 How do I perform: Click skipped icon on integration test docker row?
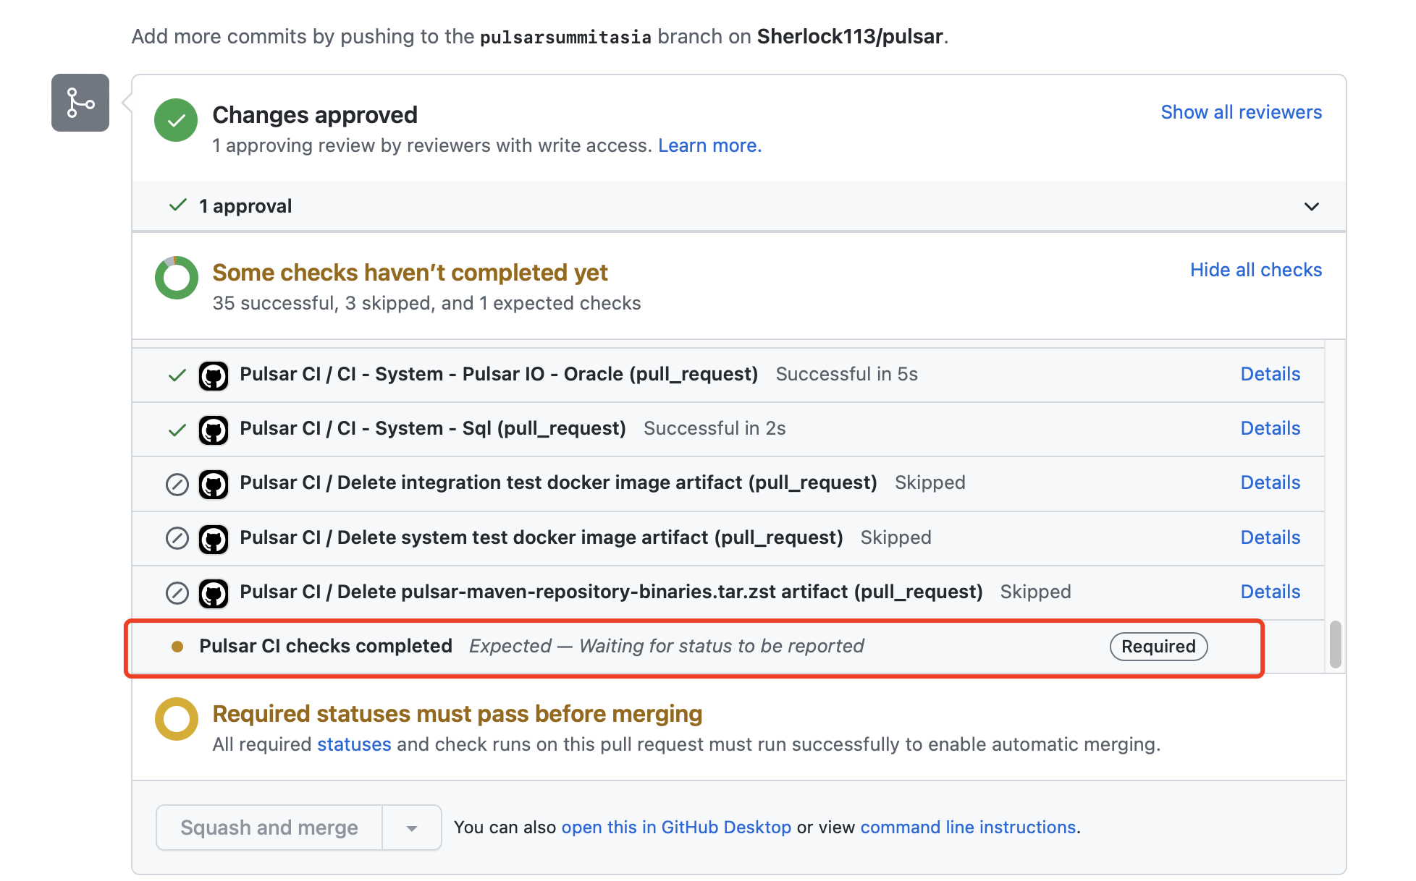pyautogui.click(x=177, y=484)
